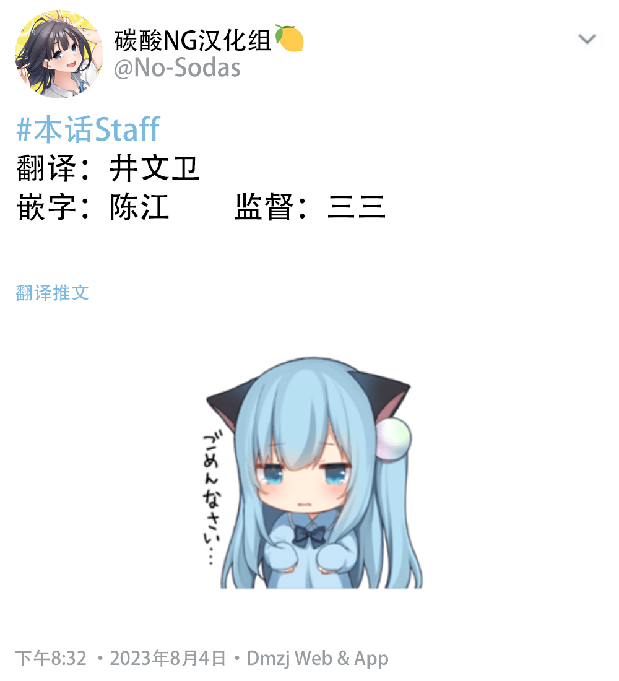Click the 下午8:32 timestamp
Image resolution: width=619 pixels, height=681 pixels.
click(51, 658)
